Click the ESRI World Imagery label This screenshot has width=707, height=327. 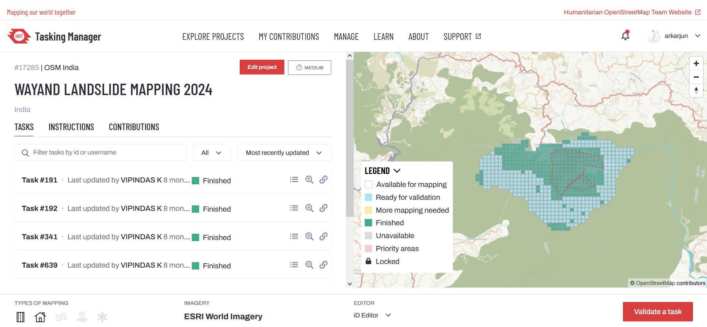[223, 316]
